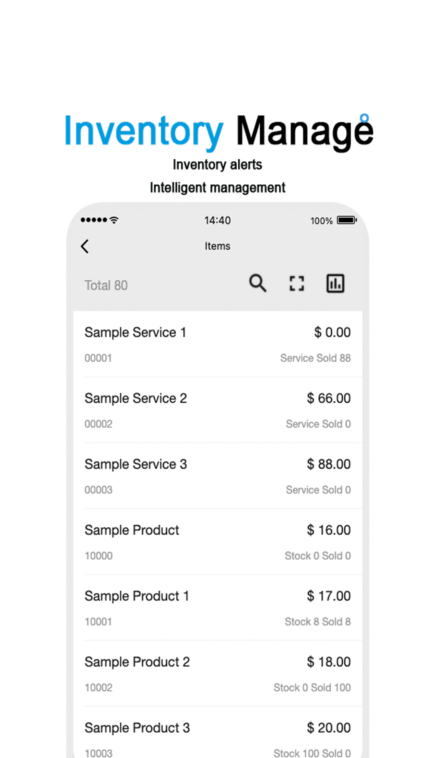Viewport: 426px width, 758px height.
Task: Tap item code 10002
Action: 98,688
